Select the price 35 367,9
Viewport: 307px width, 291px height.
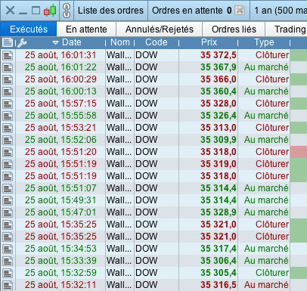click(x=219, y=67)
